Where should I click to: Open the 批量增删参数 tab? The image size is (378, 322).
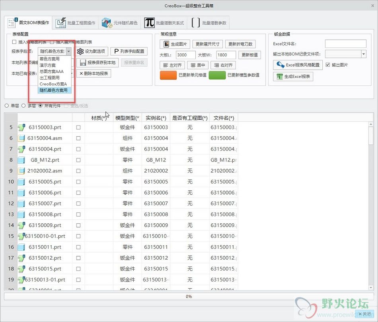click(x=209, y=23)
